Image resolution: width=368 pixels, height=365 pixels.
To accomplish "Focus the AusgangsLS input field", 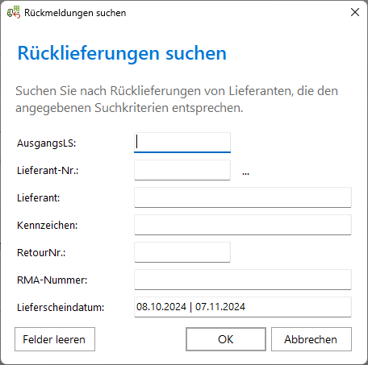I will (x=182, y=143).
